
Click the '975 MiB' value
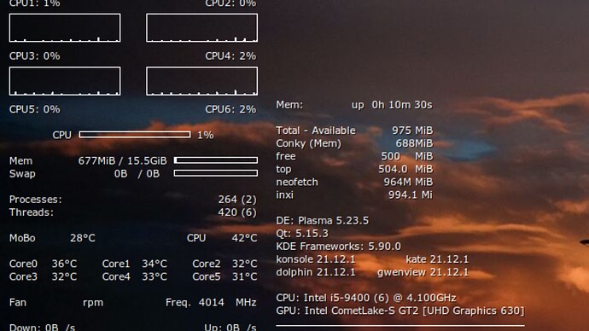(412, 131)
